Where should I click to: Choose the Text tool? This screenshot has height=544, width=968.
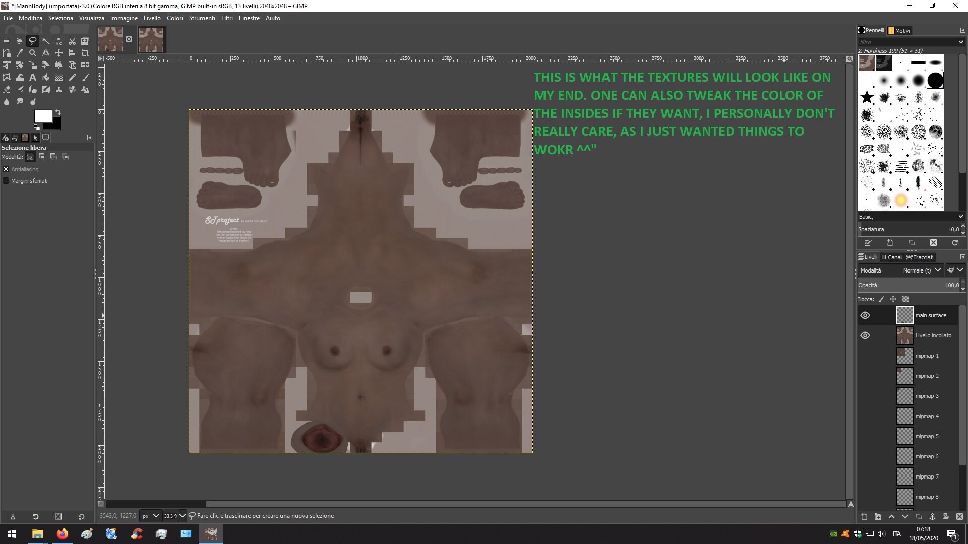pyautogui.click(x=33, y=77)
